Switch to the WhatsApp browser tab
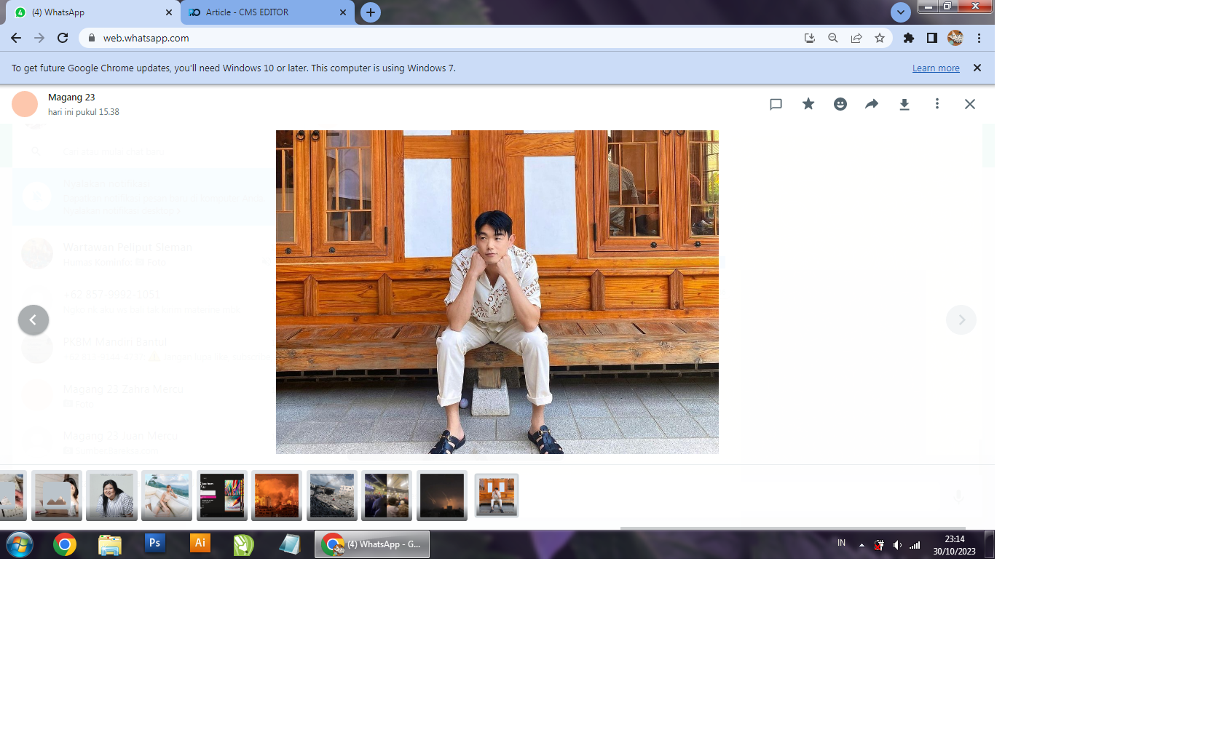1222x751 pixels. [91, 12]
